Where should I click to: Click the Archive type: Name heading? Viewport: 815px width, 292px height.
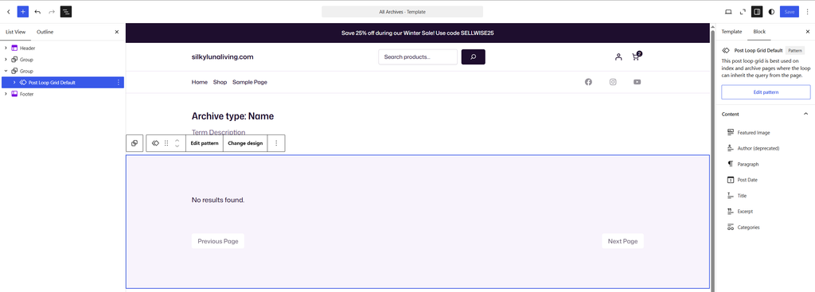coord(233,116)
